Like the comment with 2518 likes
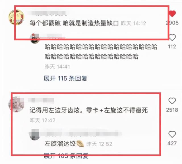This screenshot has width=182, height=164. click(172, 101)
